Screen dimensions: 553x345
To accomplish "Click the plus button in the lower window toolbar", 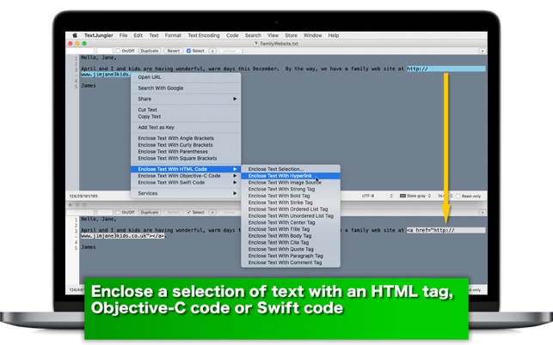I will click(212, 212).
